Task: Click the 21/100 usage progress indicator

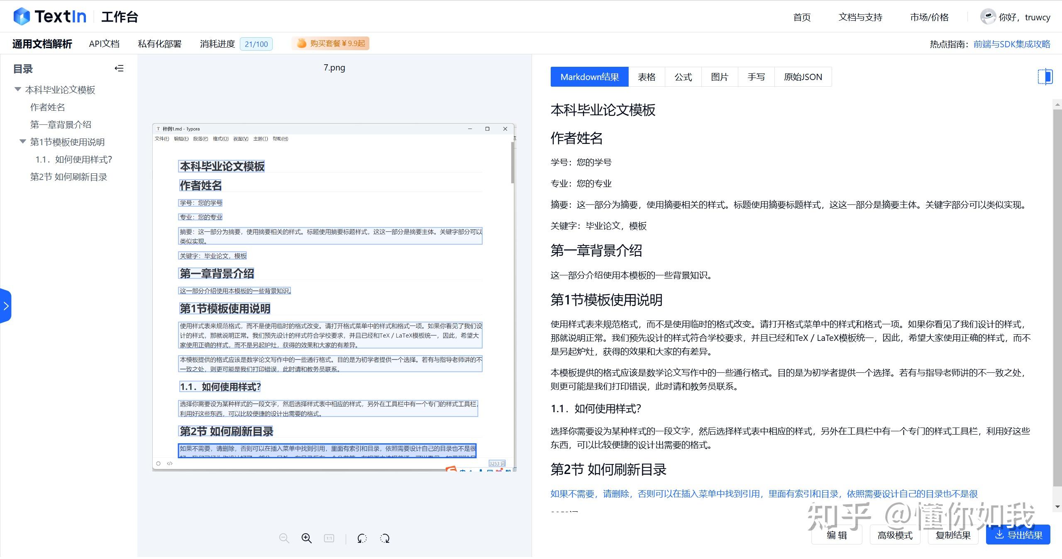Action: [256, 44]
